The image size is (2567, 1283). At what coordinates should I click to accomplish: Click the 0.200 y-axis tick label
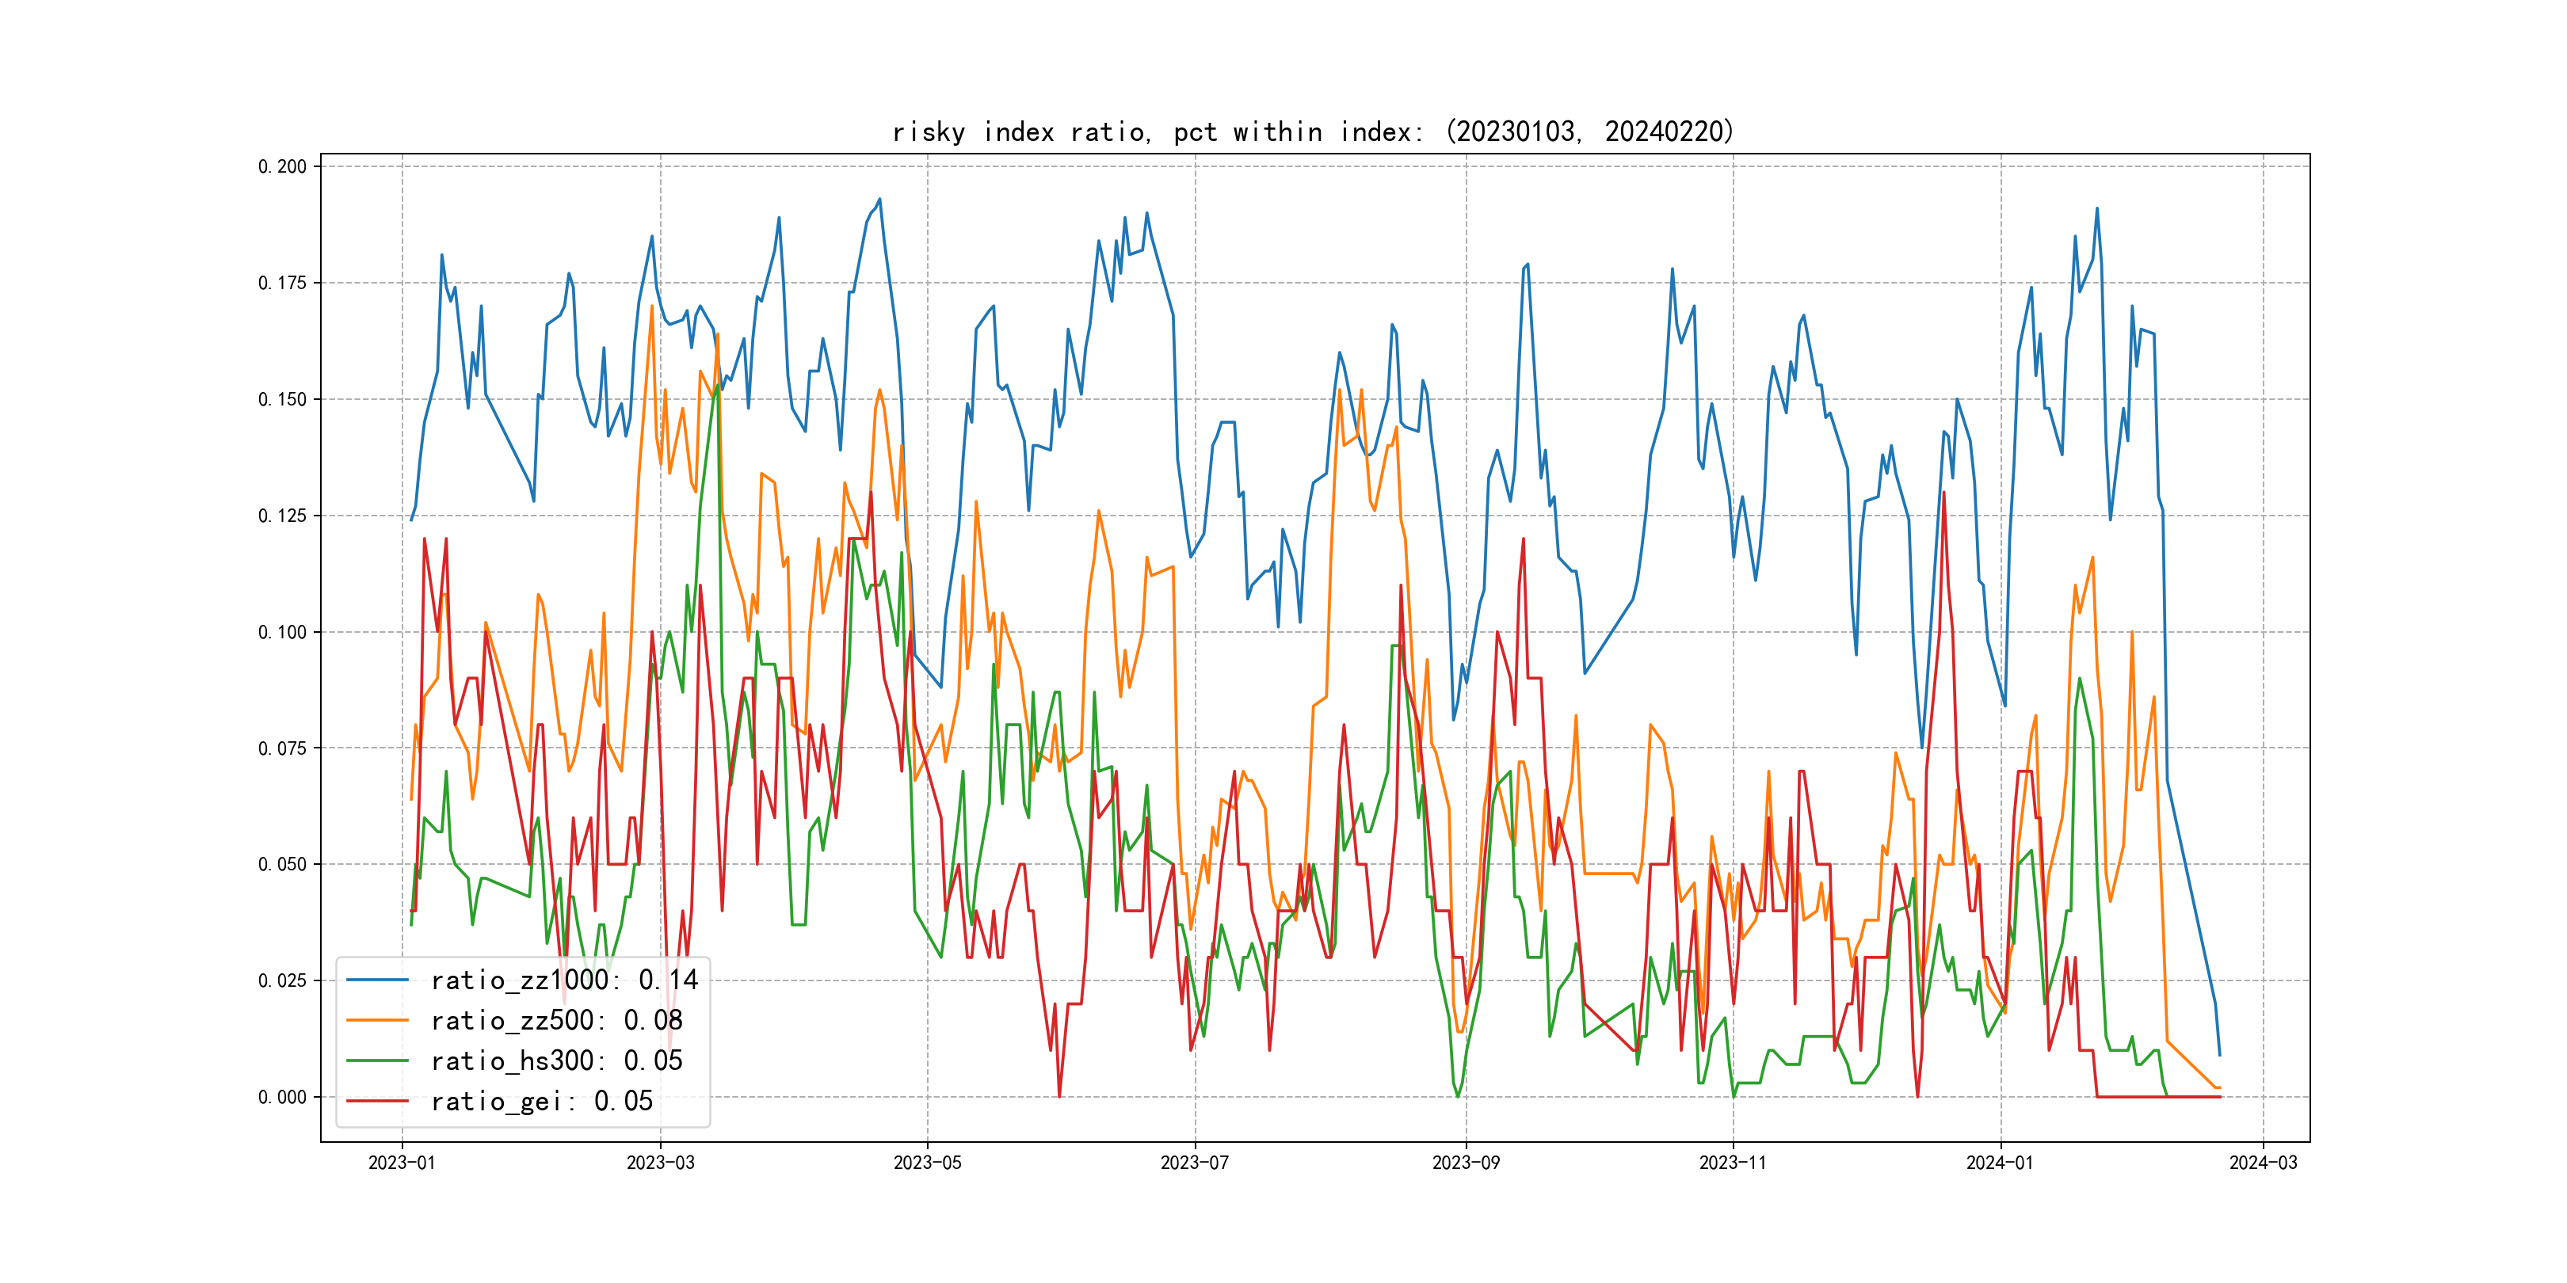tap(282, 166)
